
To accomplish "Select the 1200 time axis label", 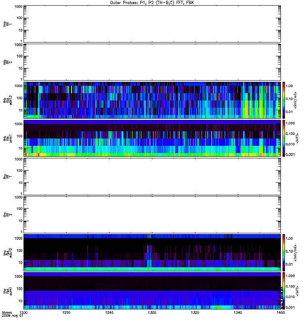I will [24, 313].
